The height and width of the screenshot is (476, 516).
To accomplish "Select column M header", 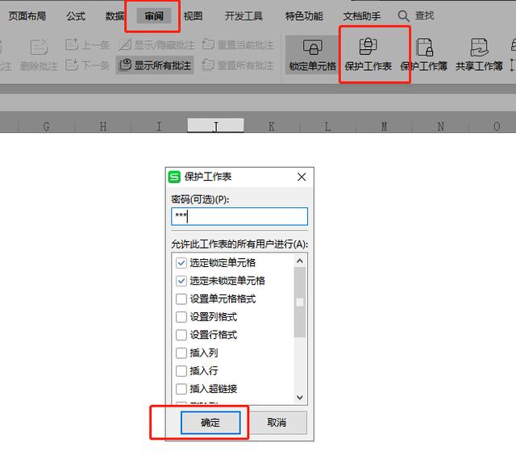I will point(384,127).
